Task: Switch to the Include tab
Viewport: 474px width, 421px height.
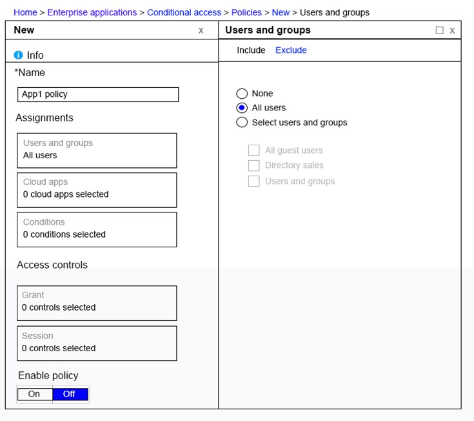Action: (251, 50)
